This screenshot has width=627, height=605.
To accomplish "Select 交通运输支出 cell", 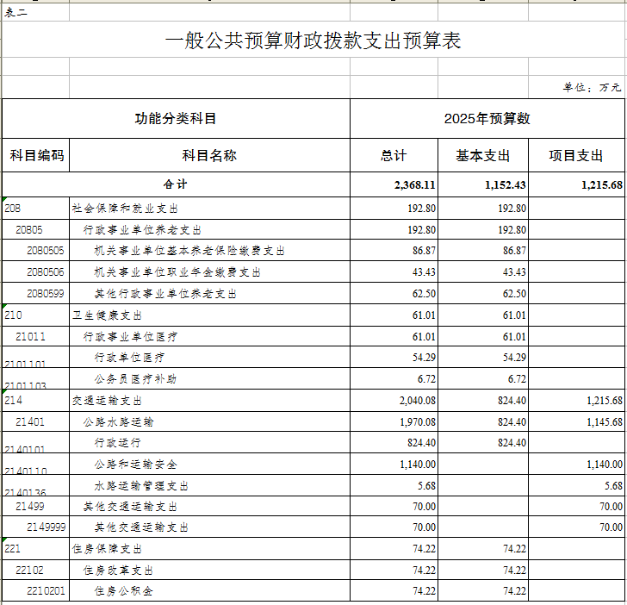I will (209, 400).
